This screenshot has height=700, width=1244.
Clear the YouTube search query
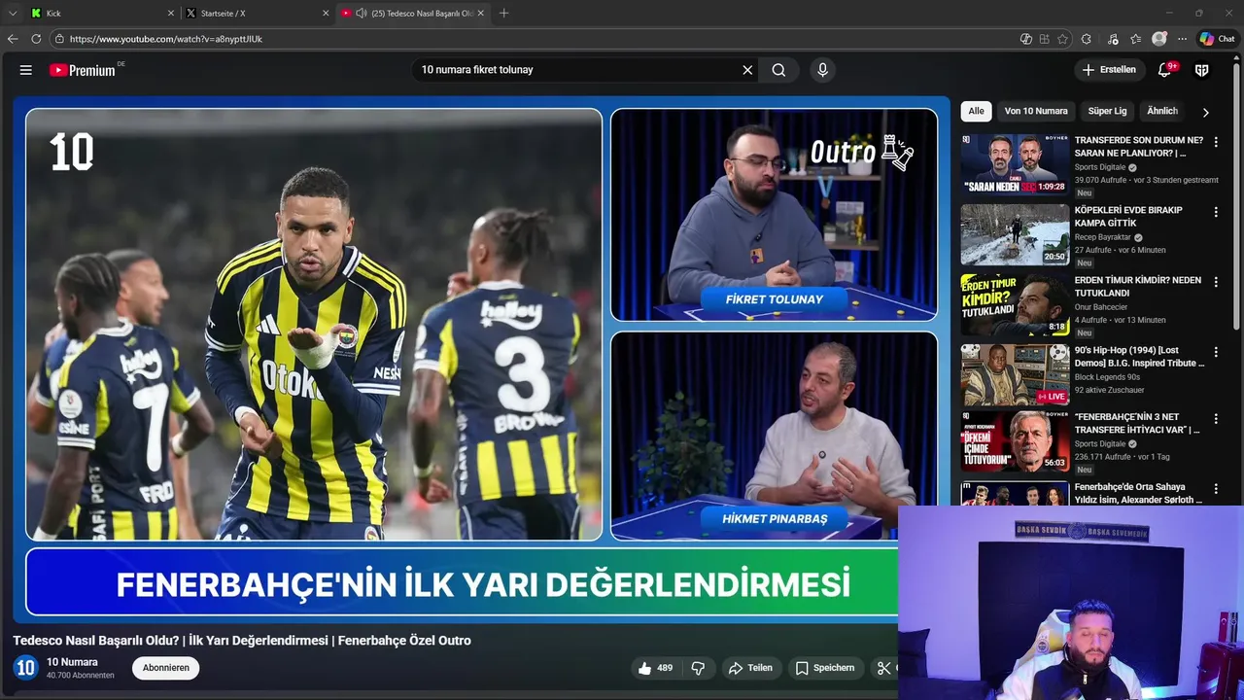click(x=747, y=70)
